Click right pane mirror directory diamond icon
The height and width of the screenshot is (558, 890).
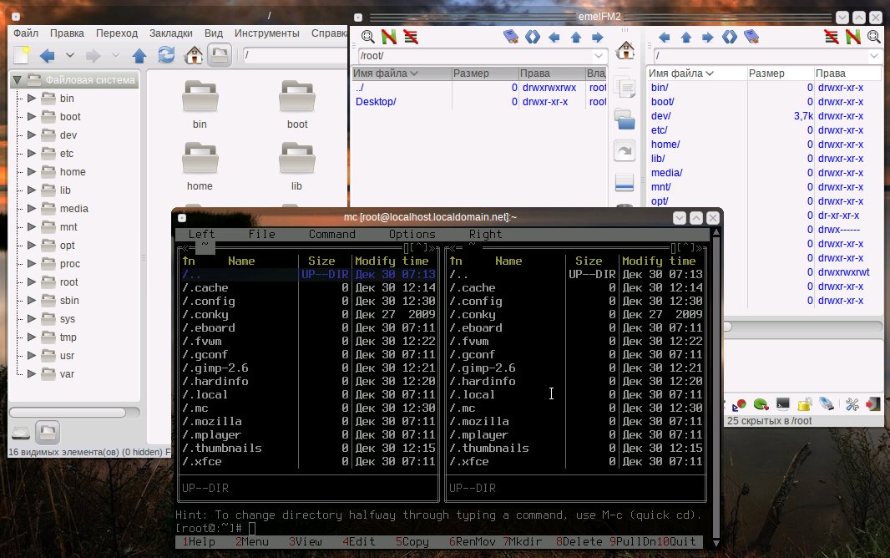pyautogui.click(x=730, y=37)
